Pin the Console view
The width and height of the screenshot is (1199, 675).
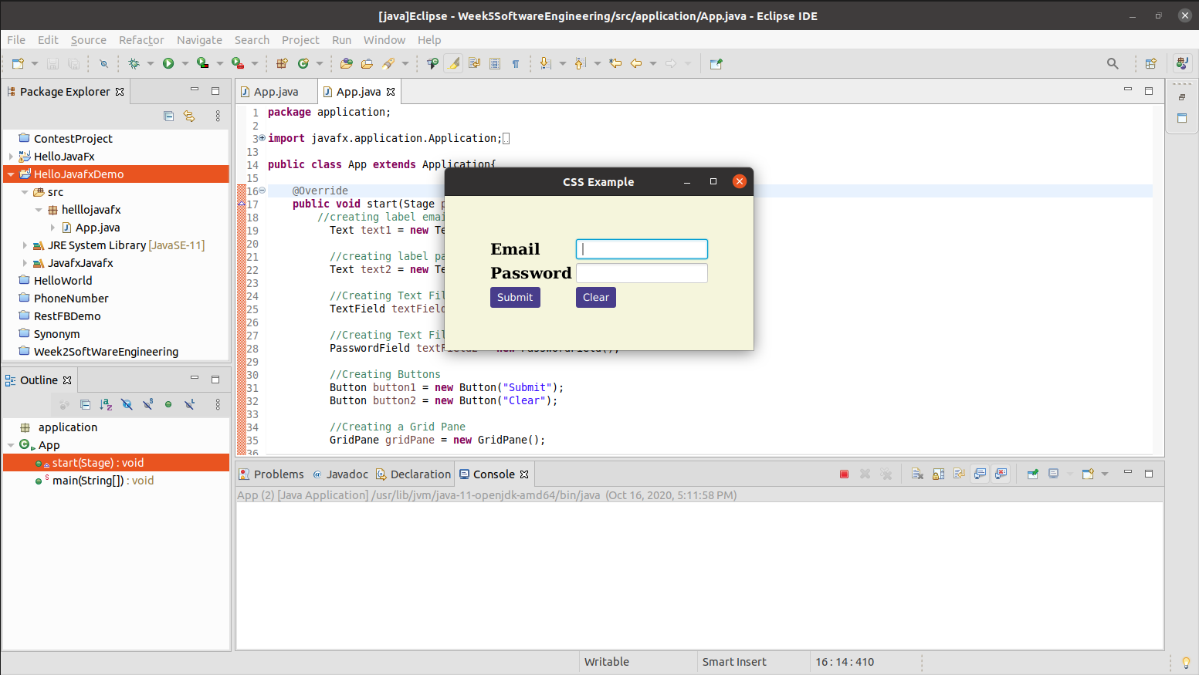click(1032, 474)
